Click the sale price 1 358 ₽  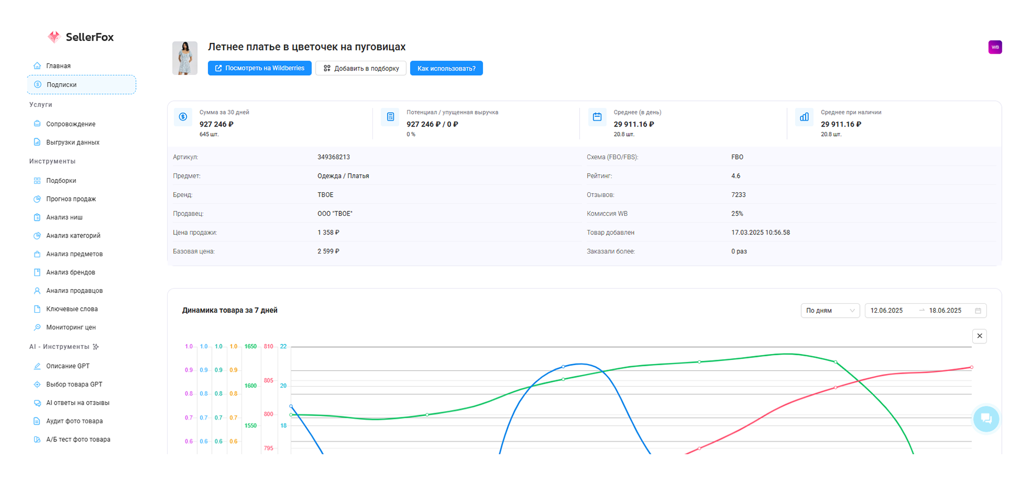[328, 233]
